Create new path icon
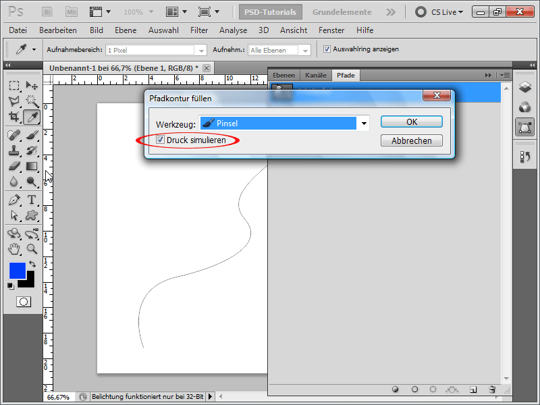 coord(473,389)
